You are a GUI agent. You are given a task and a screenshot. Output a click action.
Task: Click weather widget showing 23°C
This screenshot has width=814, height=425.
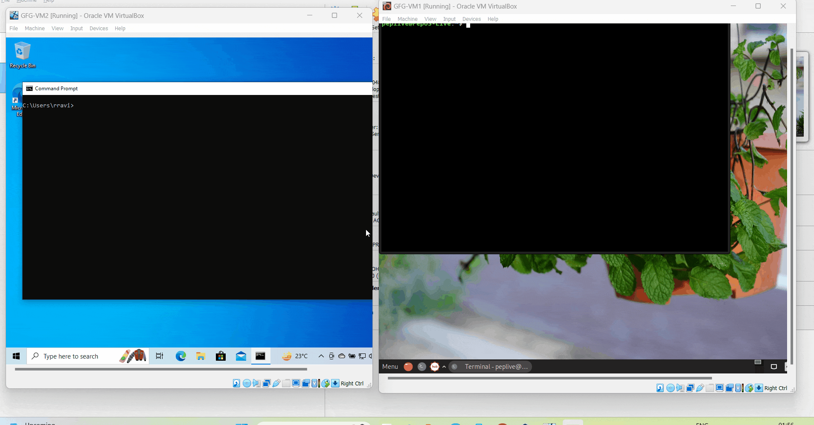294,356
